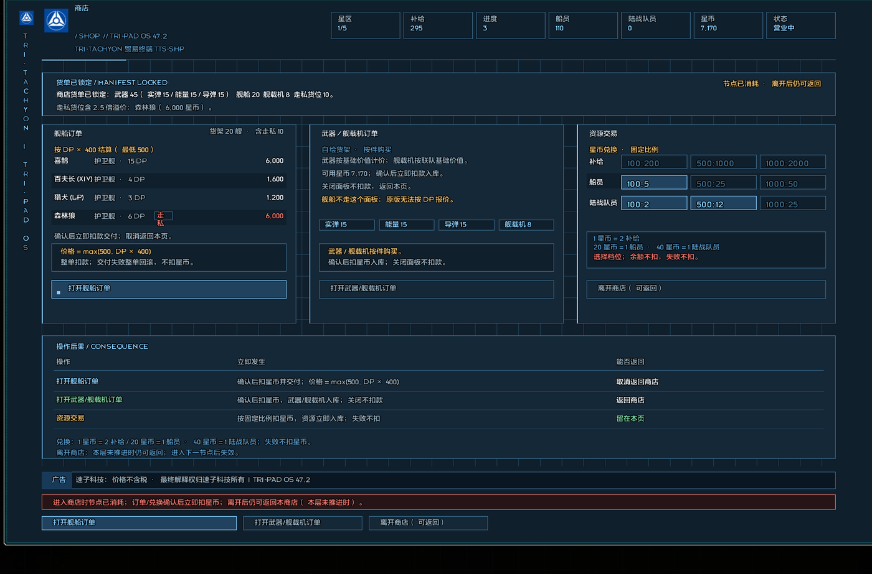Screen dimensions: 872x574
Task: Click 离开商店（可返回）in resource panel
Action: coord(706,289)
